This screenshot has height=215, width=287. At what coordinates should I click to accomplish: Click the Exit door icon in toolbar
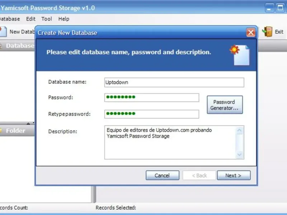tap(267, 32)
